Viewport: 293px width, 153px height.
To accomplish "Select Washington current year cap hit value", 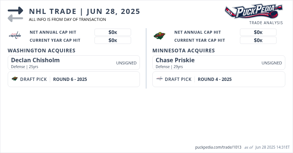I will [x=112, y=40].
